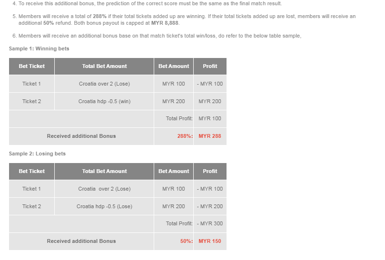This screenshot has height=260, width=385.
Task: Click the Croatia hdp -0.5 (Lose) cell
Action: coord(104,206)
